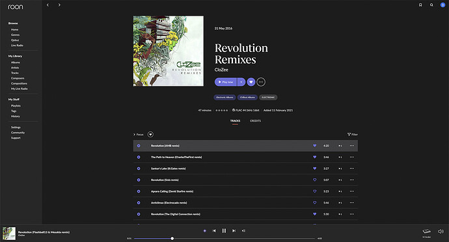Click the track icon for Revolution (AMB remix)

point(139,146)
